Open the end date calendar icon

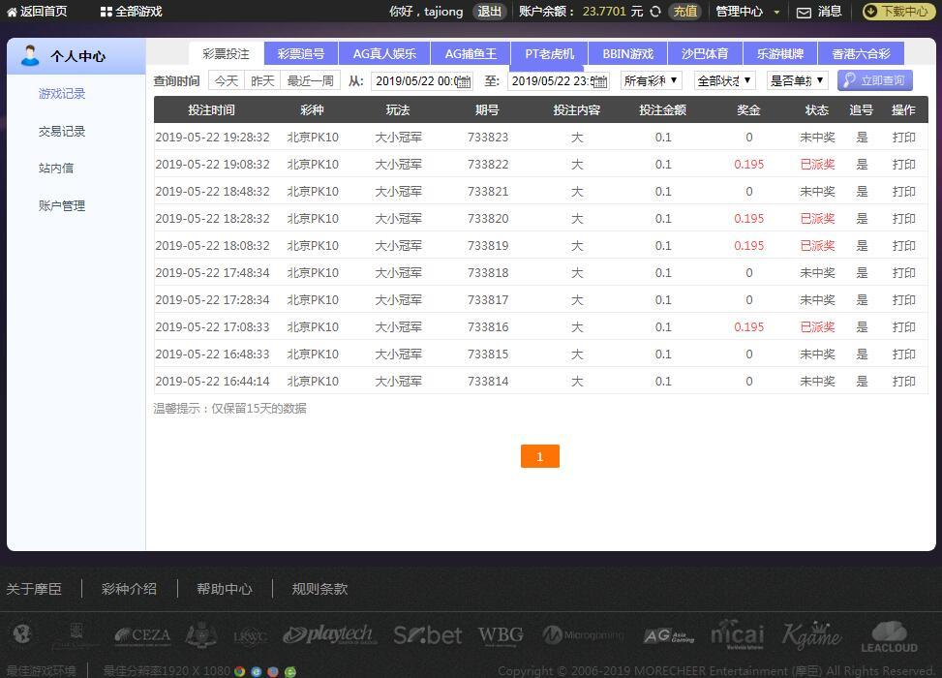pos(600,81)
